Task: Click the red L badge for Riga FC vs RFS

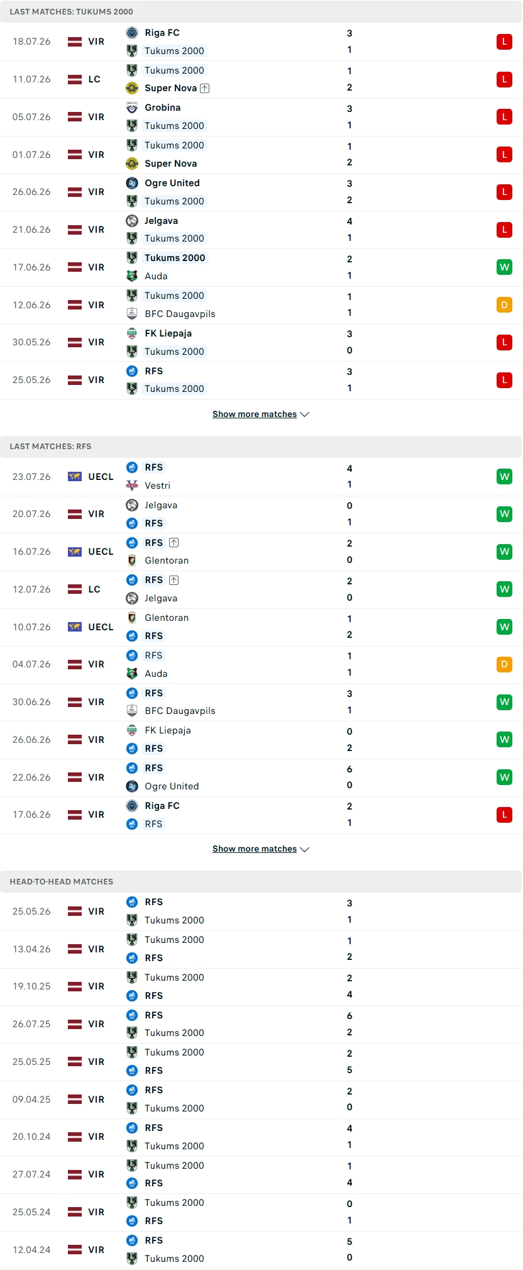Action: (504, 815)
